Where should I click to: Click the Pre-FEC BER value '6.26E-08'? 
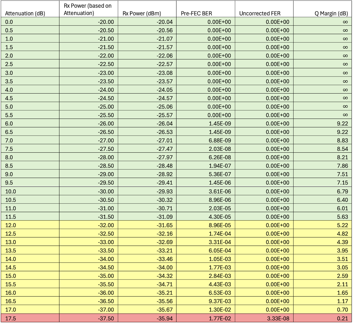(206, 158)
